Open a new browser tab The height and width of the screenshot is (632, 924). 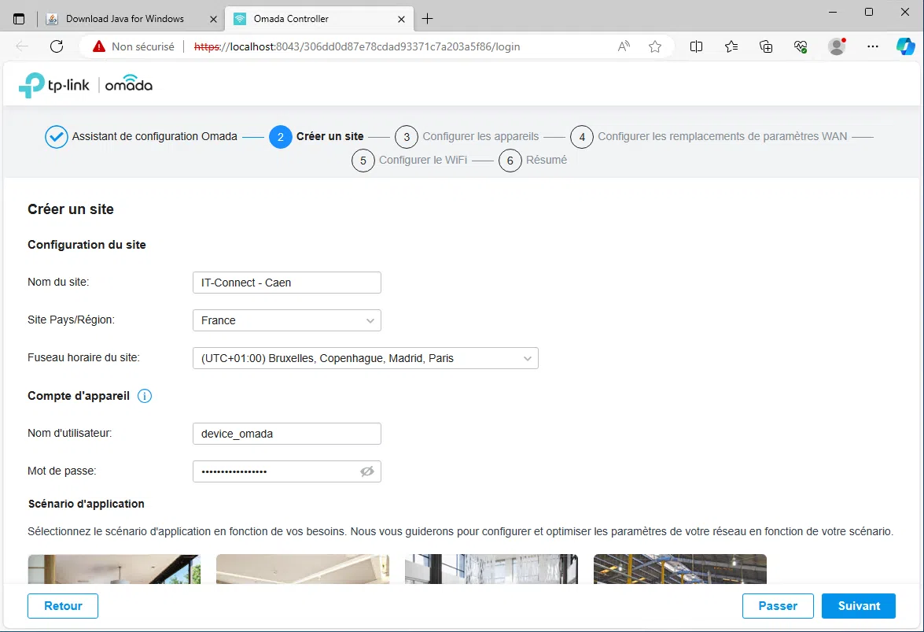pos(427,19)
